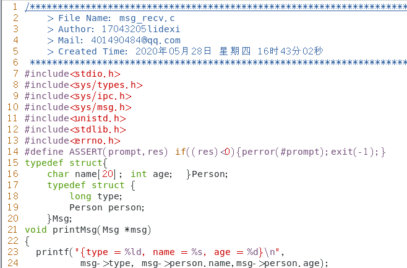Click the printMsg function name
This screenshot has width=407, height=268.
point(75,230)
